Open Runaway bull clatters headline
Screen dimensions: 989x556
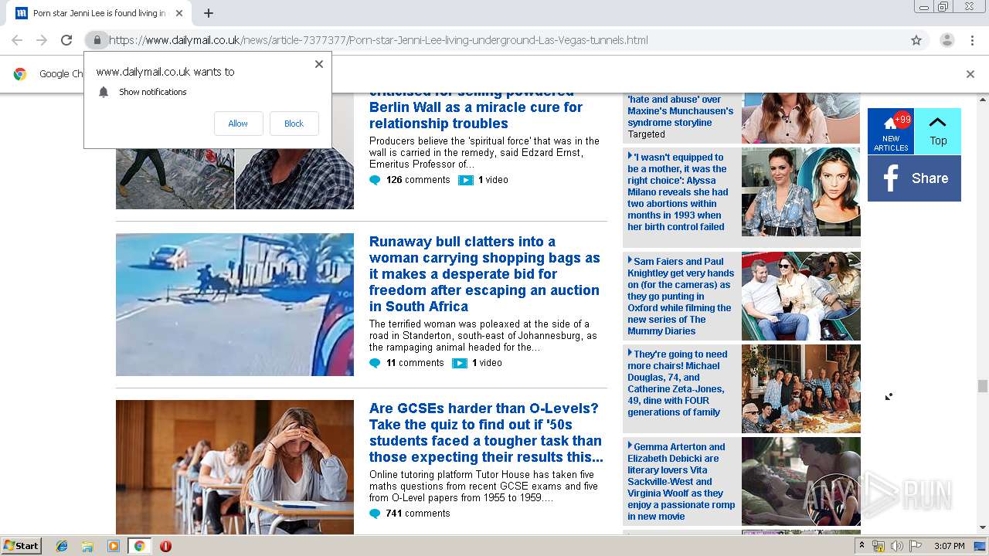click(x=484, y=274)
